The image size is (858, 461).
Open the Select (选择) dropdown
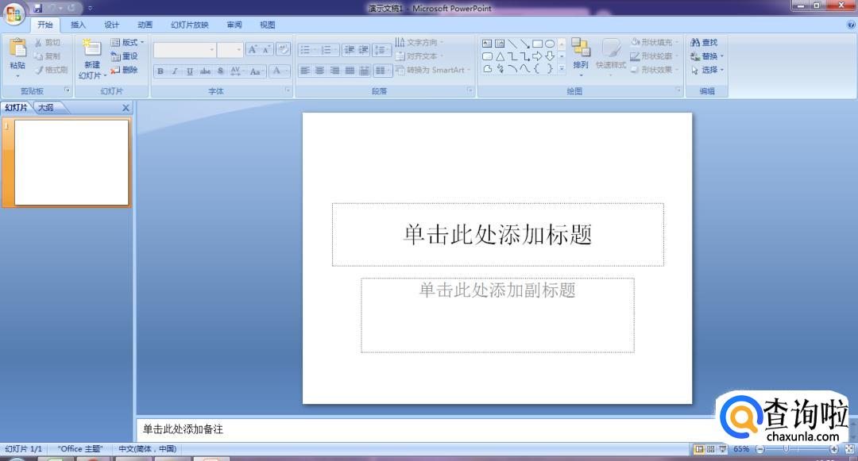pos(706,70)
